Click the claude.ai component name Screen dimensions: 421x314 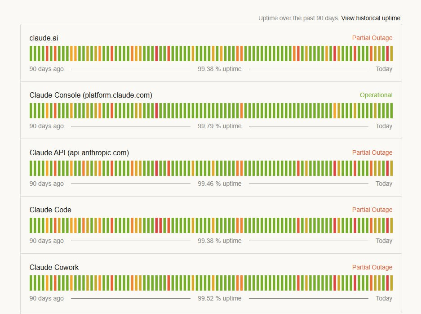click(44, 38)
